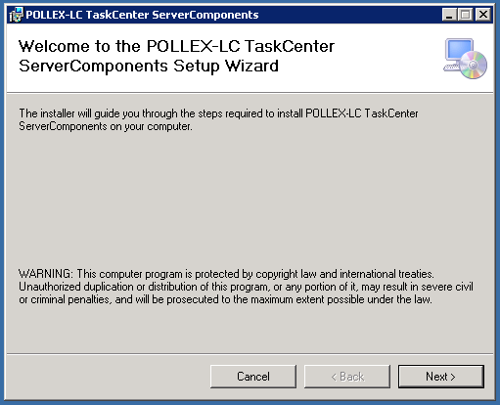Click the computer and CD setup graphic
This screenshot has width=500, height=405.
465,59
